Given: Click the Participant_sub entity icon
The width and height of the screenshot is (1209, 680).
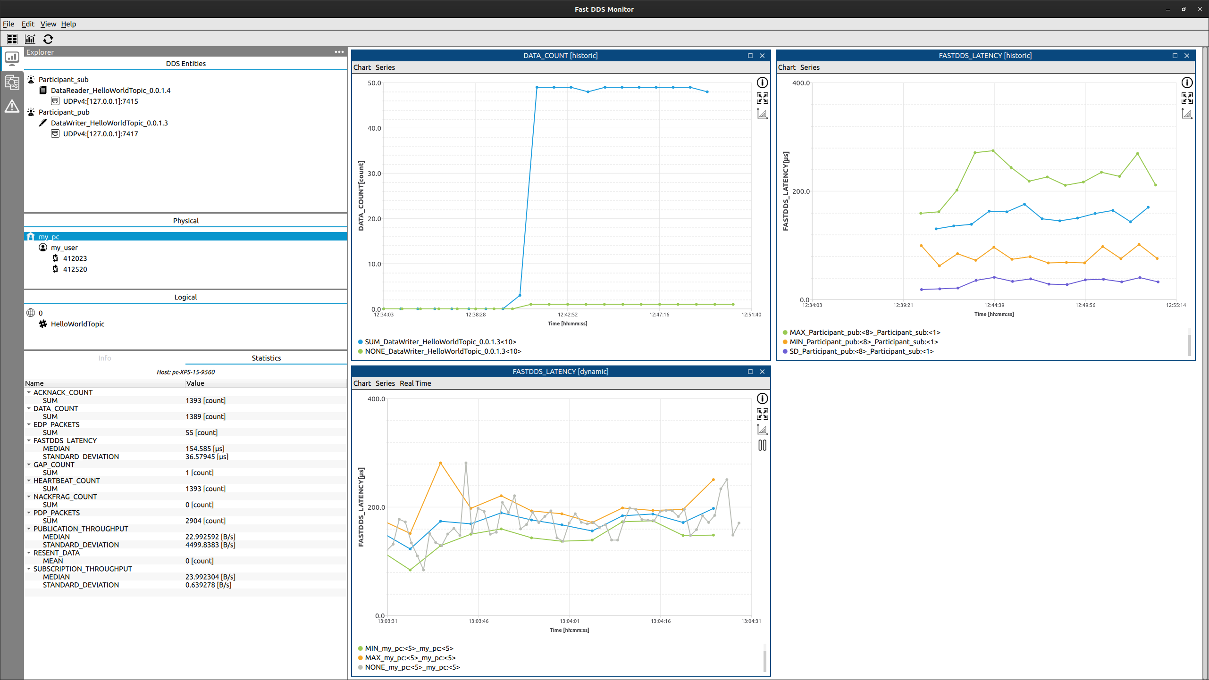Looking at the screenshot, I should point(31,79).
